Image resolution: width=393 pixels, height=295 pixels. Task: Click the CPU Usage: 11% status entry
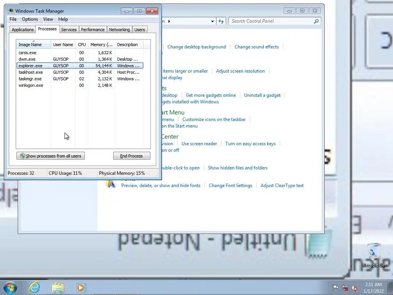pos(65,173)
